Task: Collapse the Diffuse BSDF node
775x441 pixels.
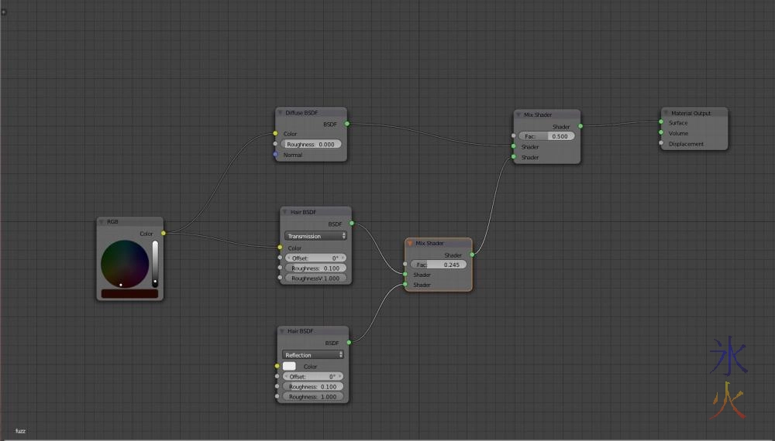Action: point(281,113)
